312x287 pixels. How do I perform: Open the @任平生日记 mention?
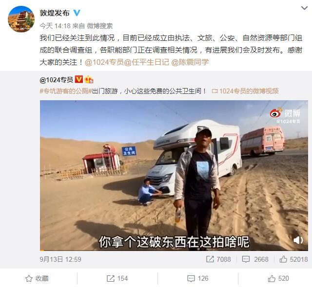(146, 62)
